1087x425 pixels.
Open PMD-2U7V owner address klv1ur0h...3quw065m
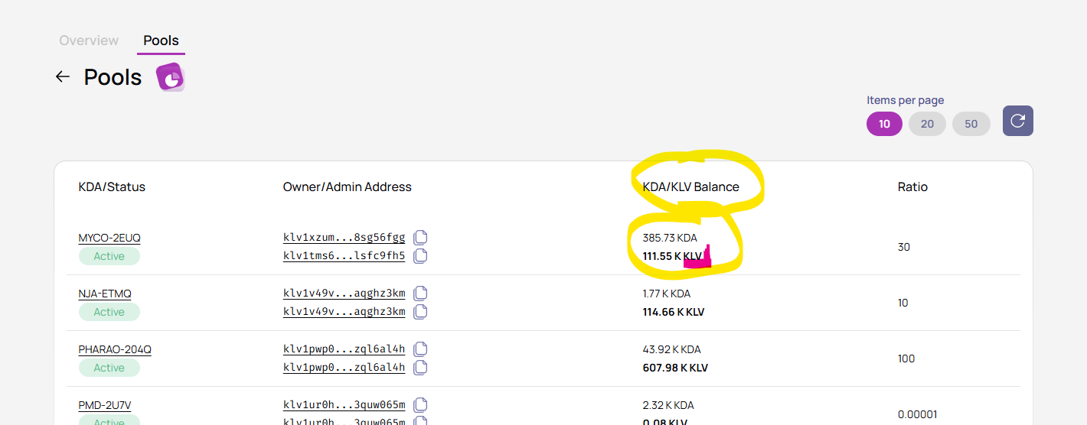344,405
